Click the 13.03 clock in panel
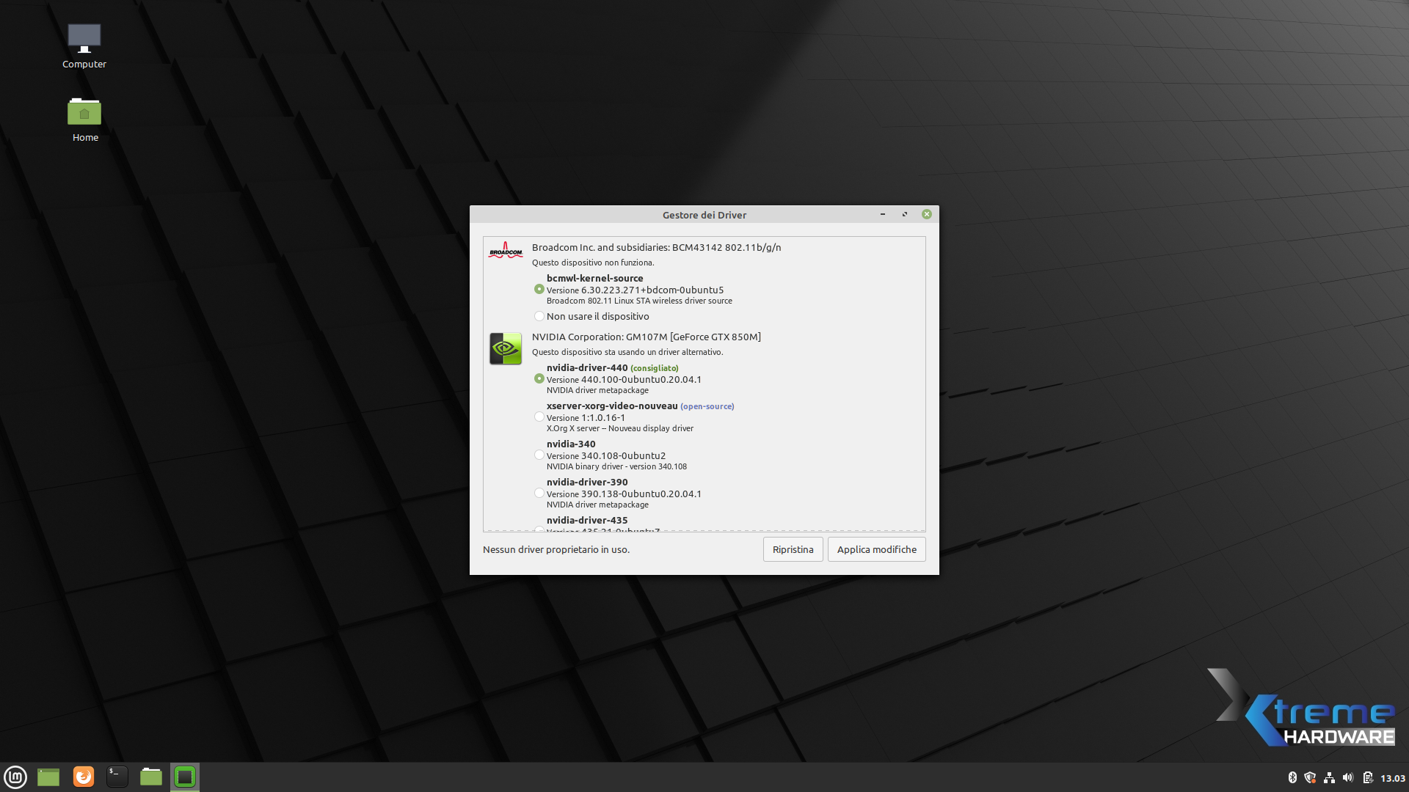1409x792 pixels. click(x=1392, y=778)
